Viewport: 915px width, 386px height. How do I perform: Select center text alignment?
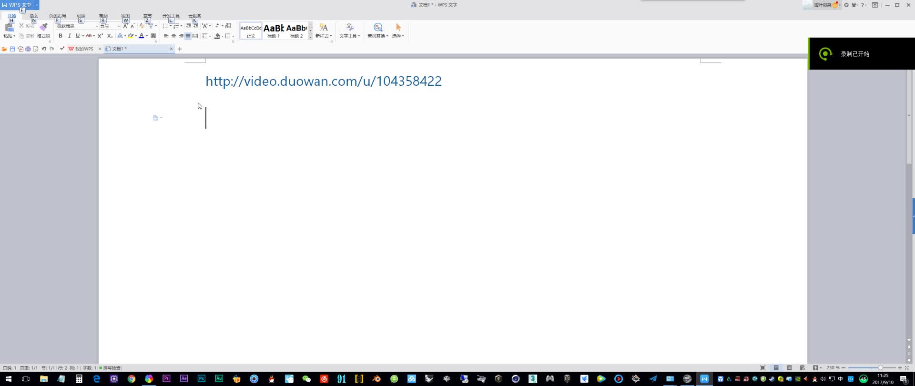[173, 36]
